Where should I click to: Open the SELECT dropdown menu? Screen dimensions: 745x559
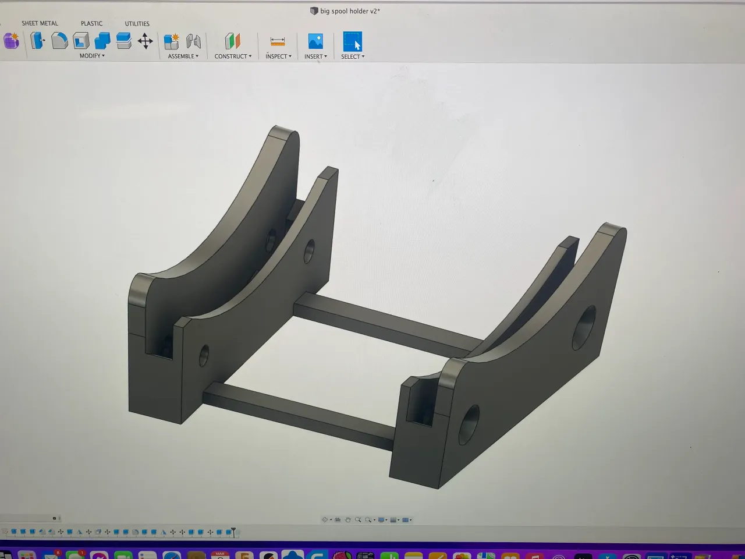click(353, 56)
